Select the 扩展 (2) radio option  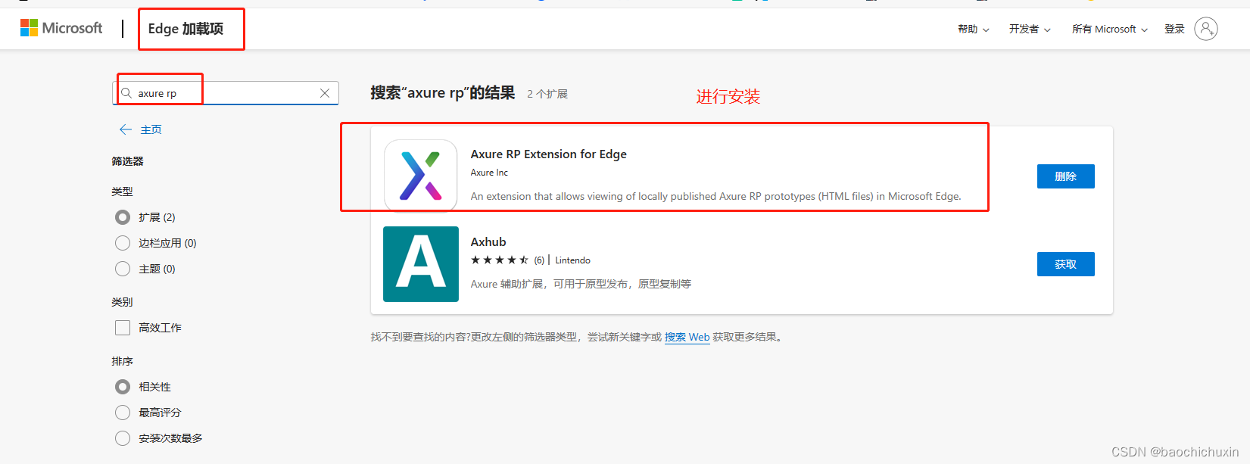[123, 217]
